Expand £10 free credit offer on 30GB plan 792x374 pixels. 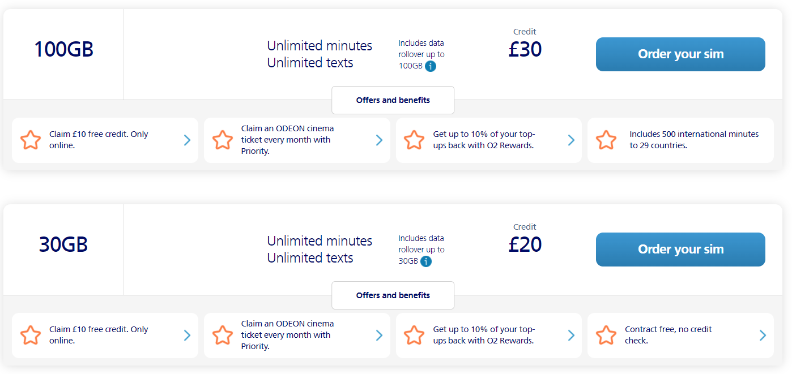tap(187, 336)
